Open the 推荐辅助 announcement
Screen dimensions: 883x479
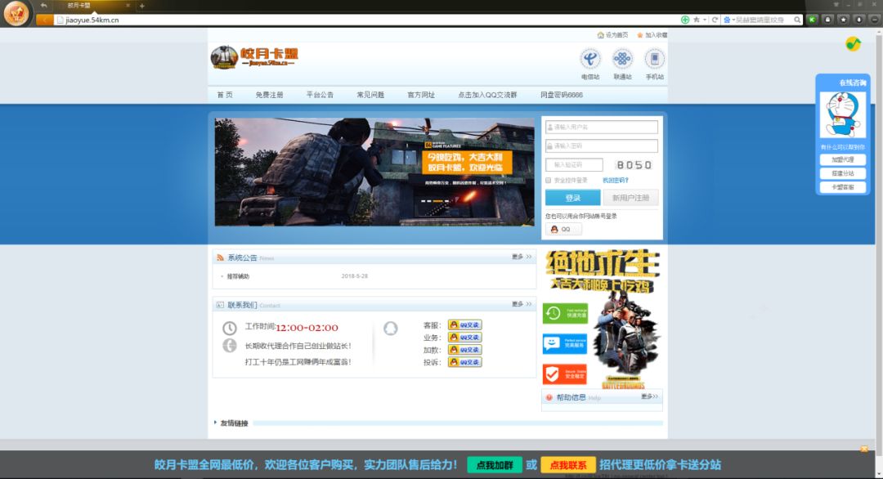pos(238,276)
